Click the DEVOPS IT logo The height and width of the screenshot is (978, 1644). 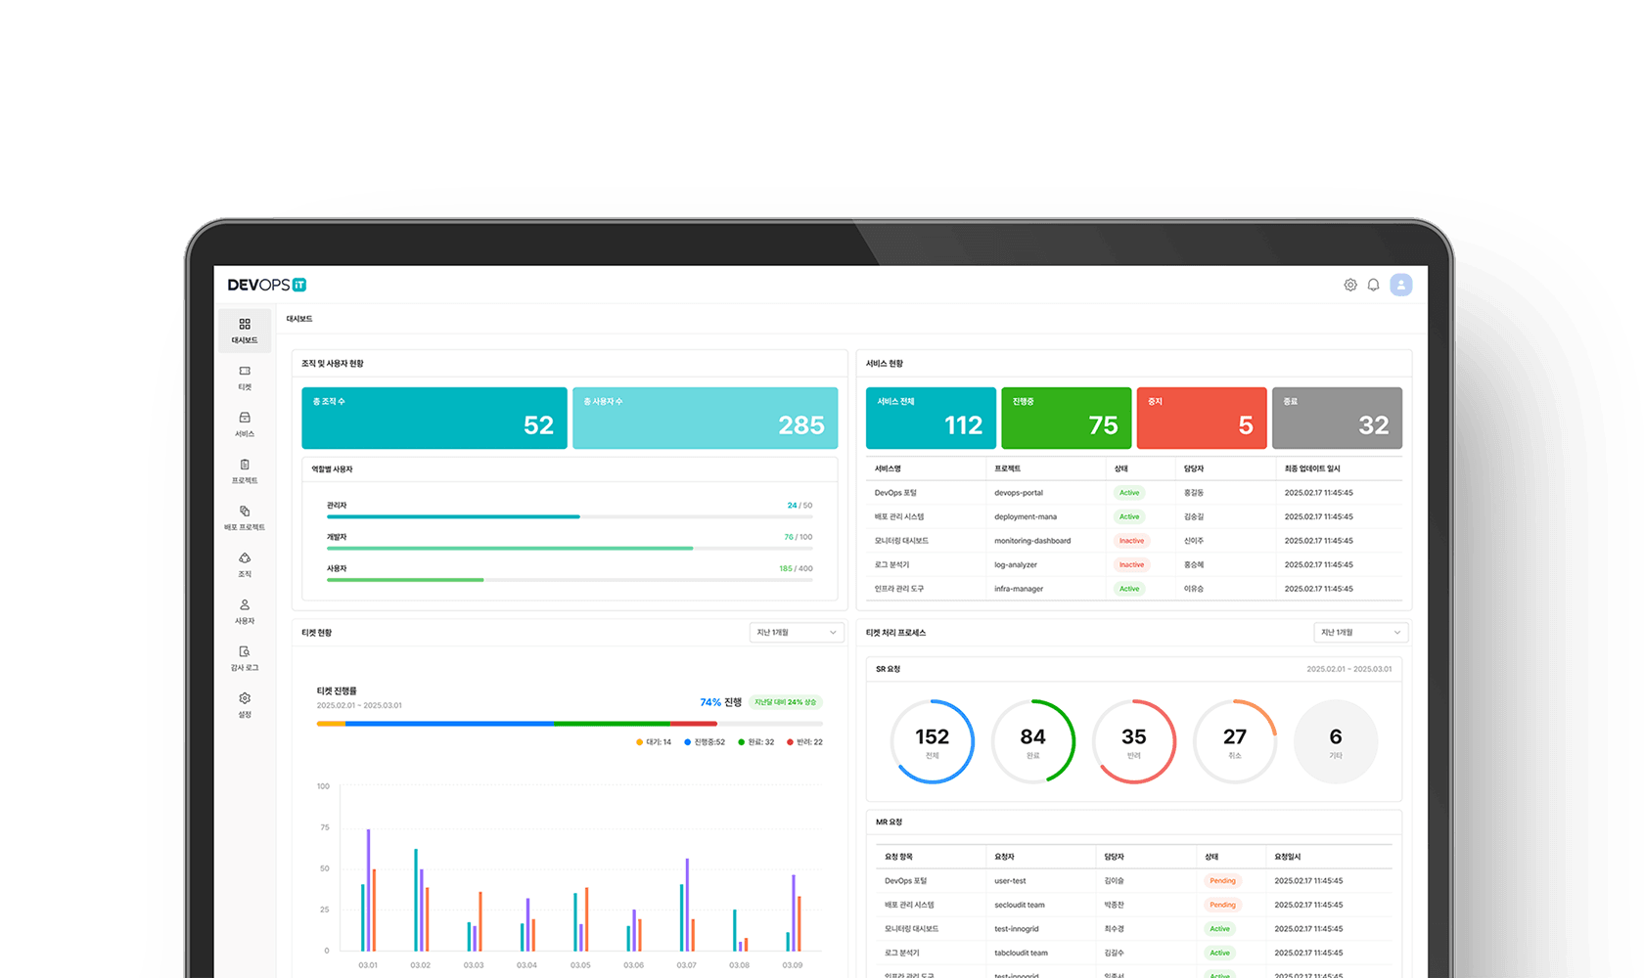pos(267,285)
